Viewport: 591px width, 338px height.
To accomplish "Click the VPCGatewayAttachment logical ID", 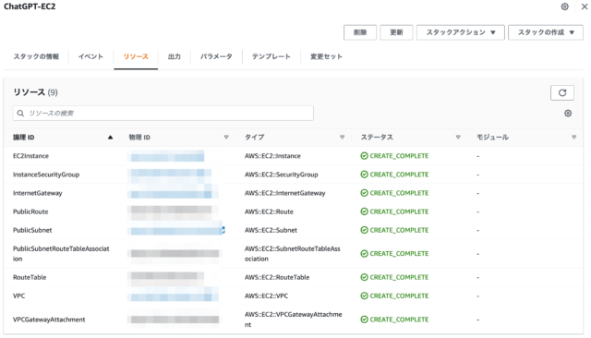I will coord(49,320).
